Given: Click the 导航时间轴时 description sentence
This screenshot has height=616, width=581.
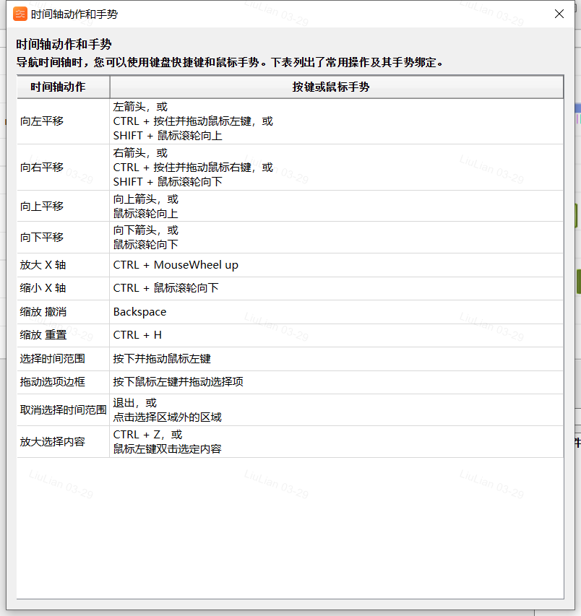Looking at the screenshot, I should coord(230,62).
